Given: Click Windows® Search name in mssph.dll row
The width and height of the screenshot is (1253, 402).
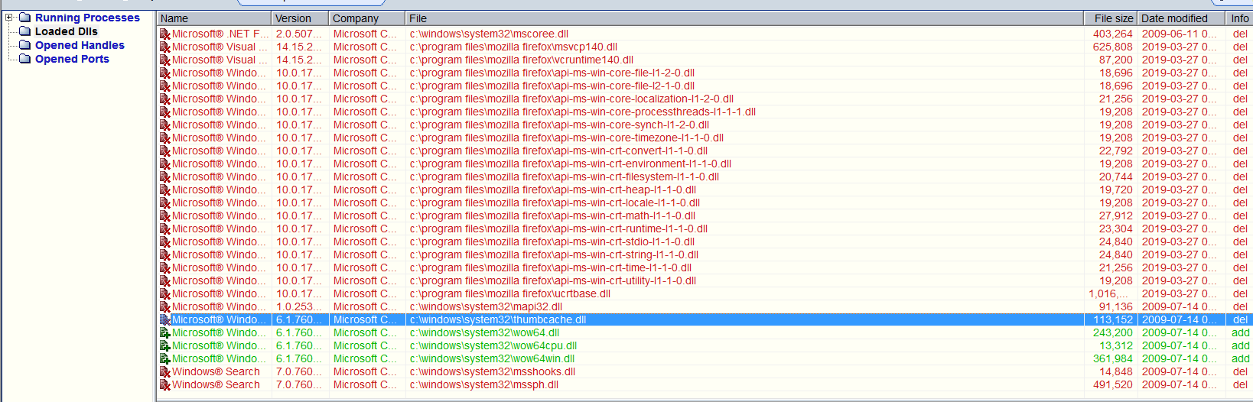Looking at the screenshot, I should tap(216, 384).
